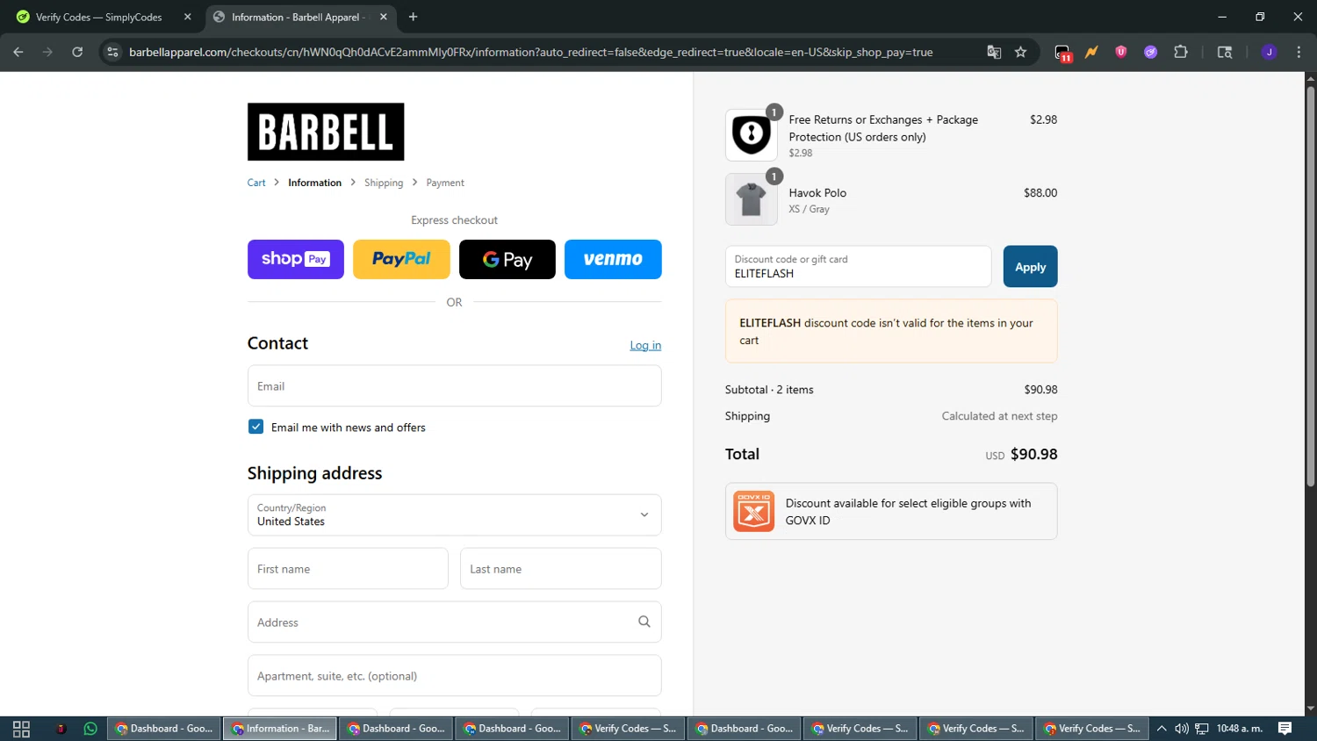Bookmark this page with the star icon
1317x741 pixels.
coord(1020,52)
